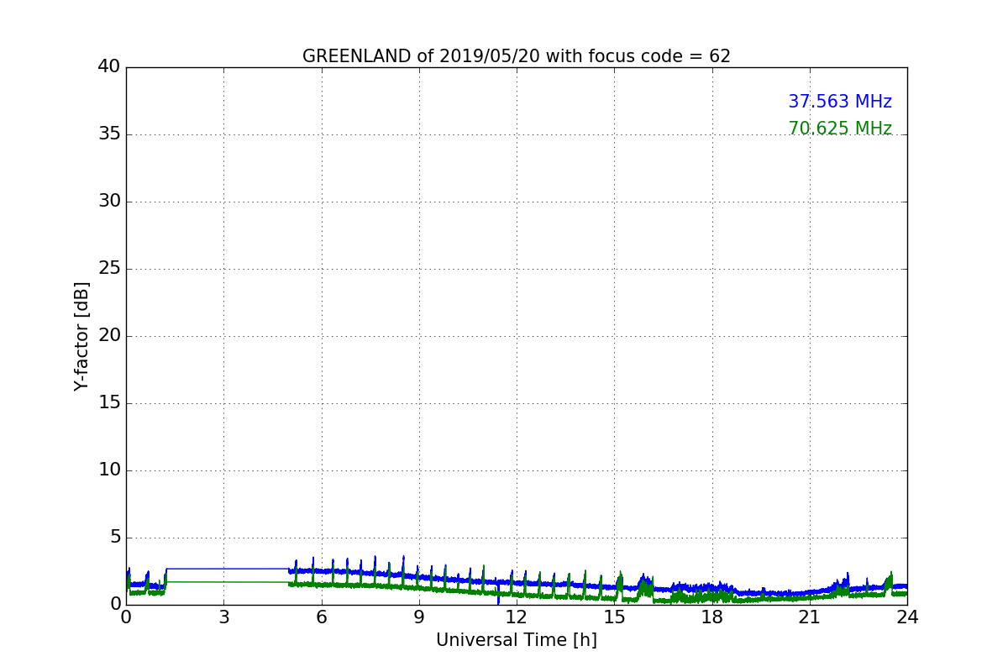The height and width of the screenshot is (672, 1008).
Task: Click the x-axis tick label '6'
Action: pos(322,617)
